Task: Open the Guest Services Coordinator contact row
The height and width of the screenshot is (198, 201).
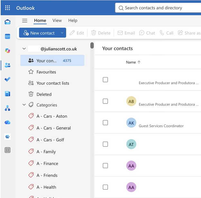Action: click(x=148, y=123)
